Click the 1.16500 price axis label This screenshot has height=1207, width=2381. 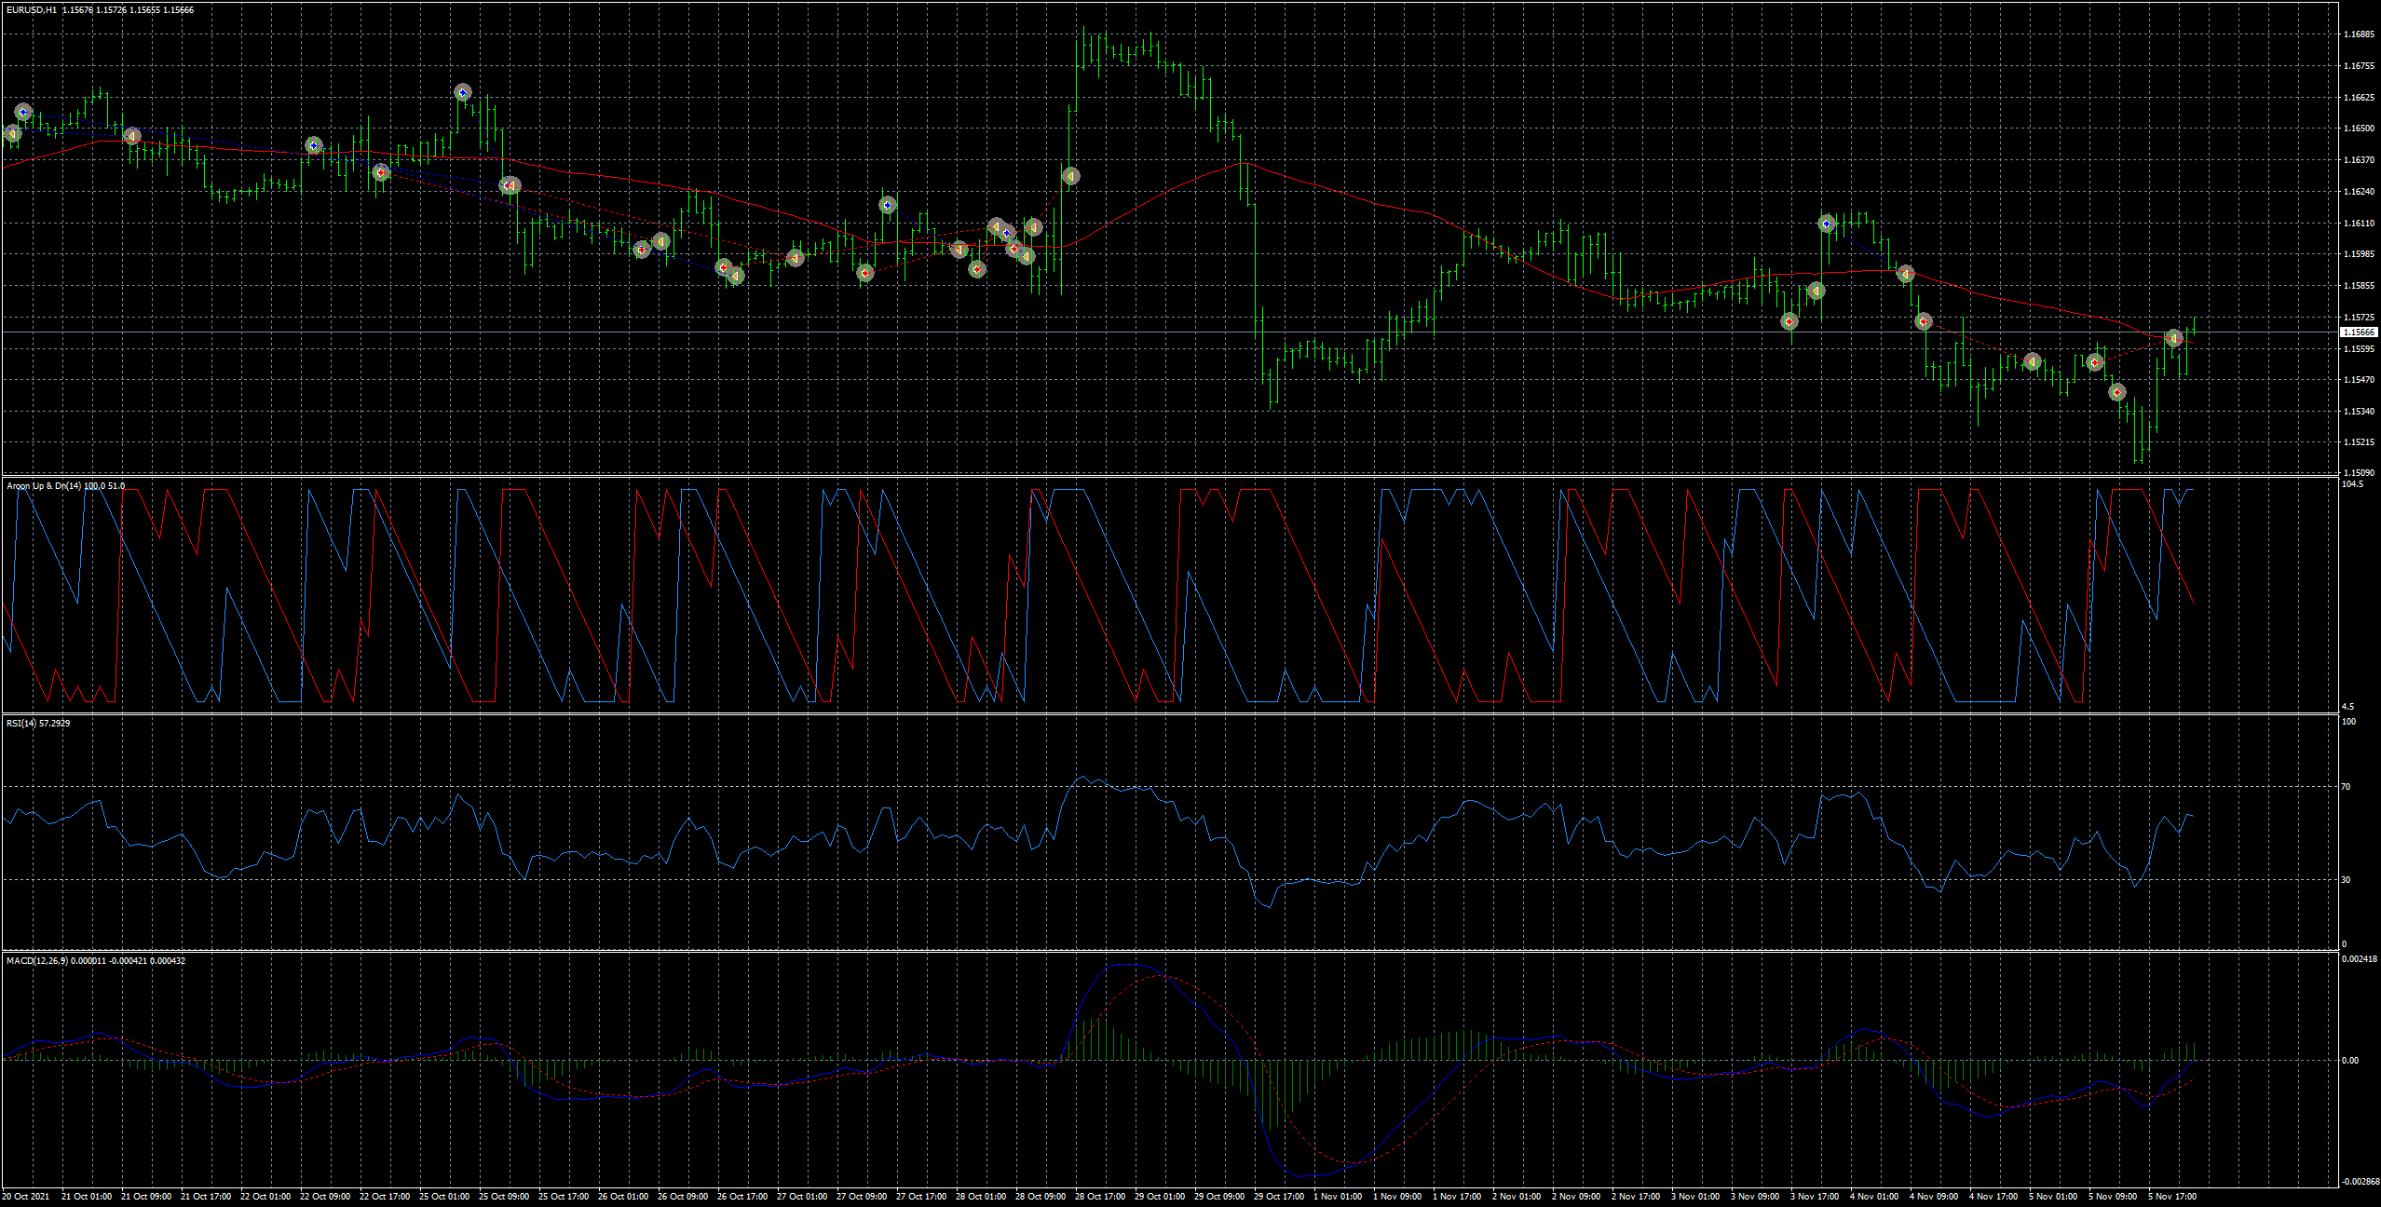pos(2359,129)
